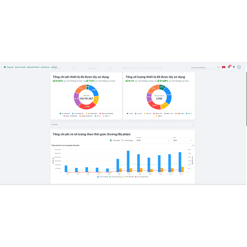Screen dimensions: 247x247
Task: Toggle MN-N legend in quantity chart
Action: (x=157, y=114)
